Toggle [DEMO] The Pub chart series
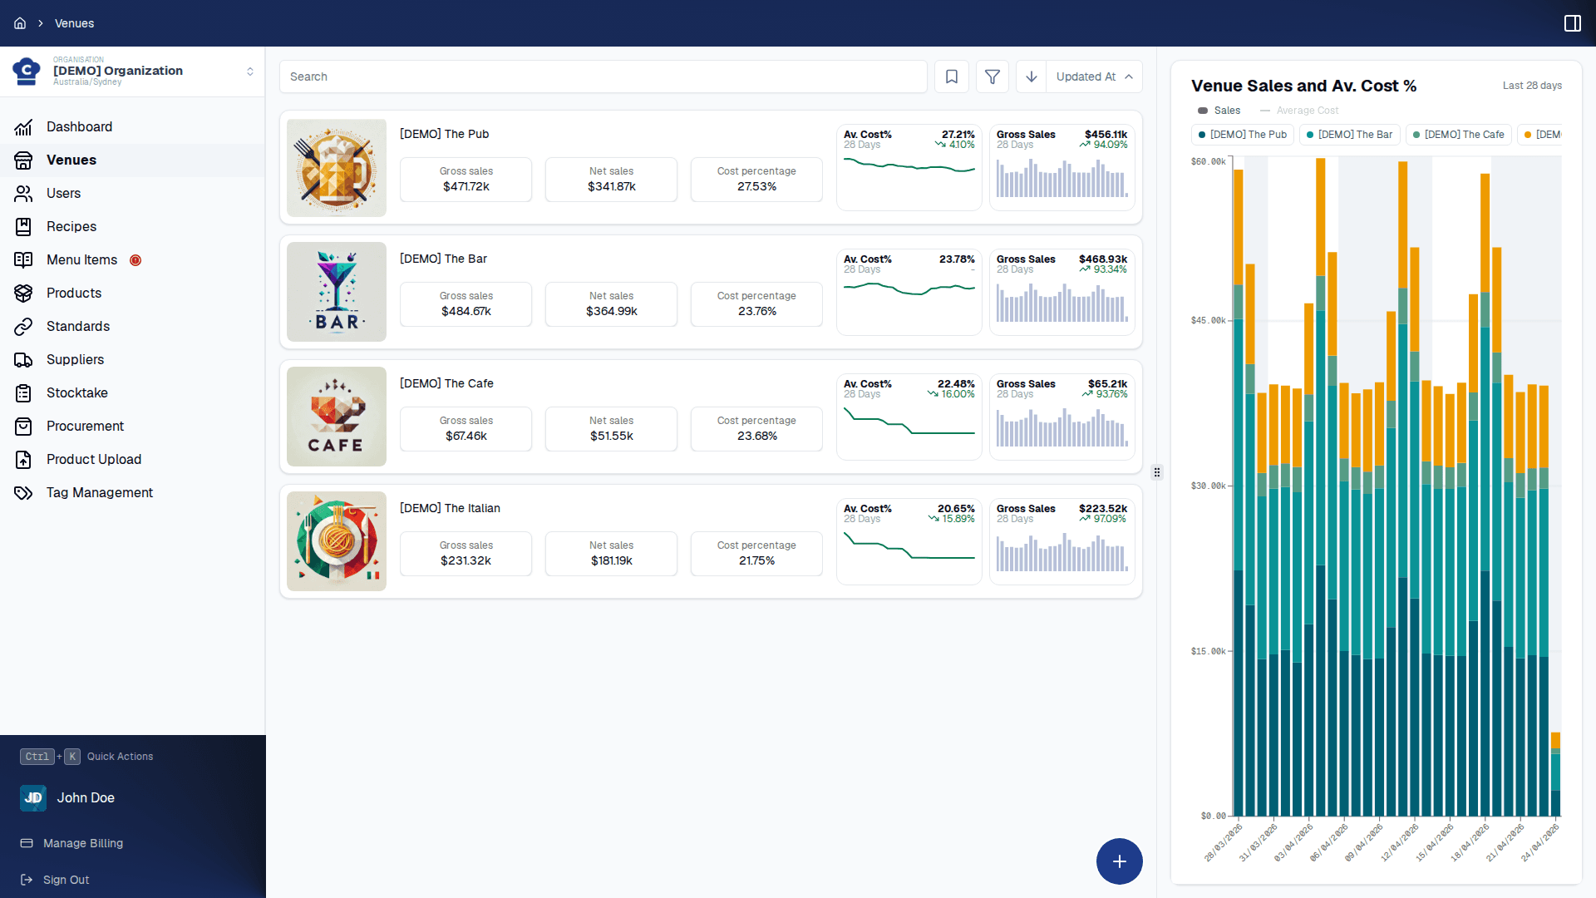The width and height of the screenshot is (1596, 898). point(1243,135)
